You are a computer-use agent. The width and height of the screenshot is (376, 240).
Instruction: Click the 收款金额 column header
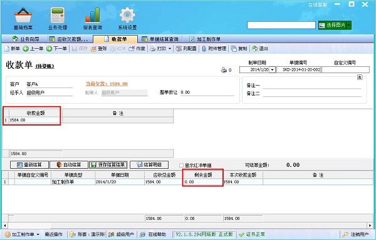pos(36,113)
